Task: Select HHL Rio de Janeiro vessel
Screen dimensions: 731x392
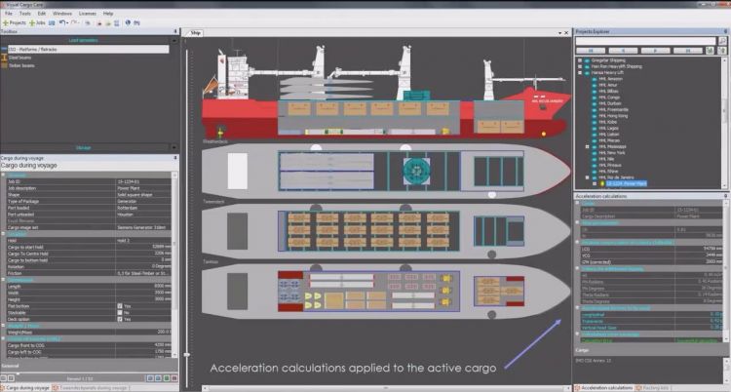Action: [614, 176]
